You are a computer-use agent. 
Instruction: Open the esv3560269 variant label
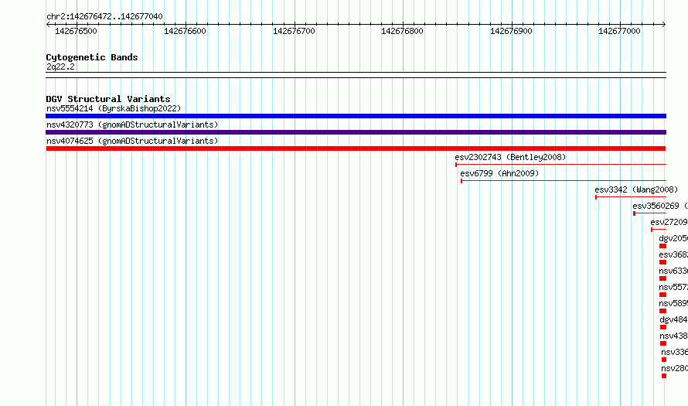click(660, 206)
